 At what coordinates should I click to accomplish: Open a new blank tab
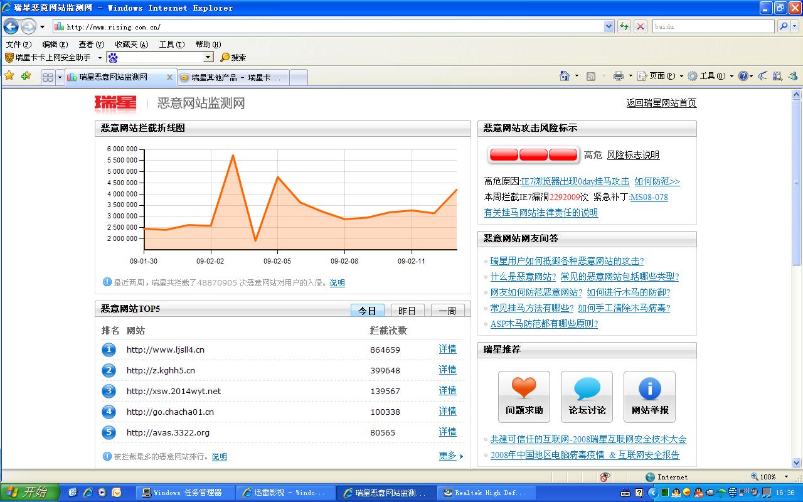[299, 77]
